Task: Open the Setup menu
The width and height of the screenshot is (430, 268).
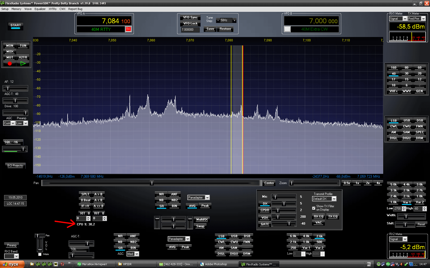Action: pos(5,9)
